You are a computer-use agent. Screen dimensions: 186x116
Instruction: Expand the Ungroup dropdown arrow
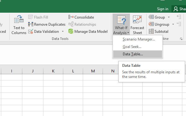(173, 24)
